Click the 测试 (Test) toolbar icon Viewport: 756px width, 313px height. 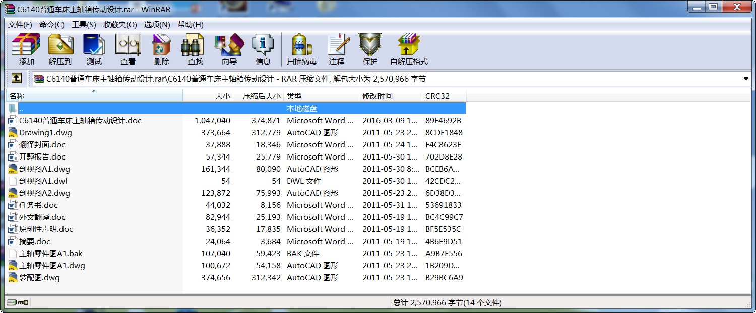click(x=94, y=49)
